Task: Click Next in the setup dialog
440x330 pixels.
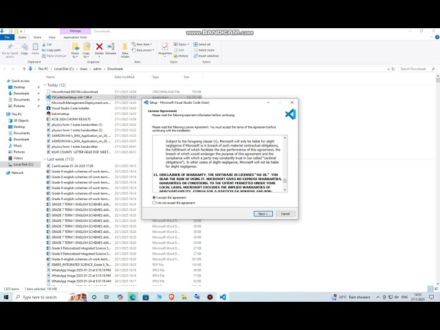Action: tap(263, 214)
